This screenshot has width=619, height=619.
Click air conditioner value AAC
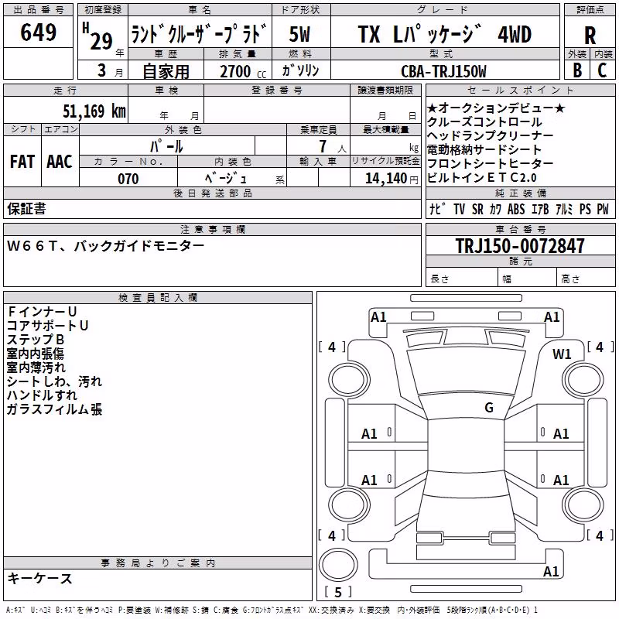click(x=60, y=162)
